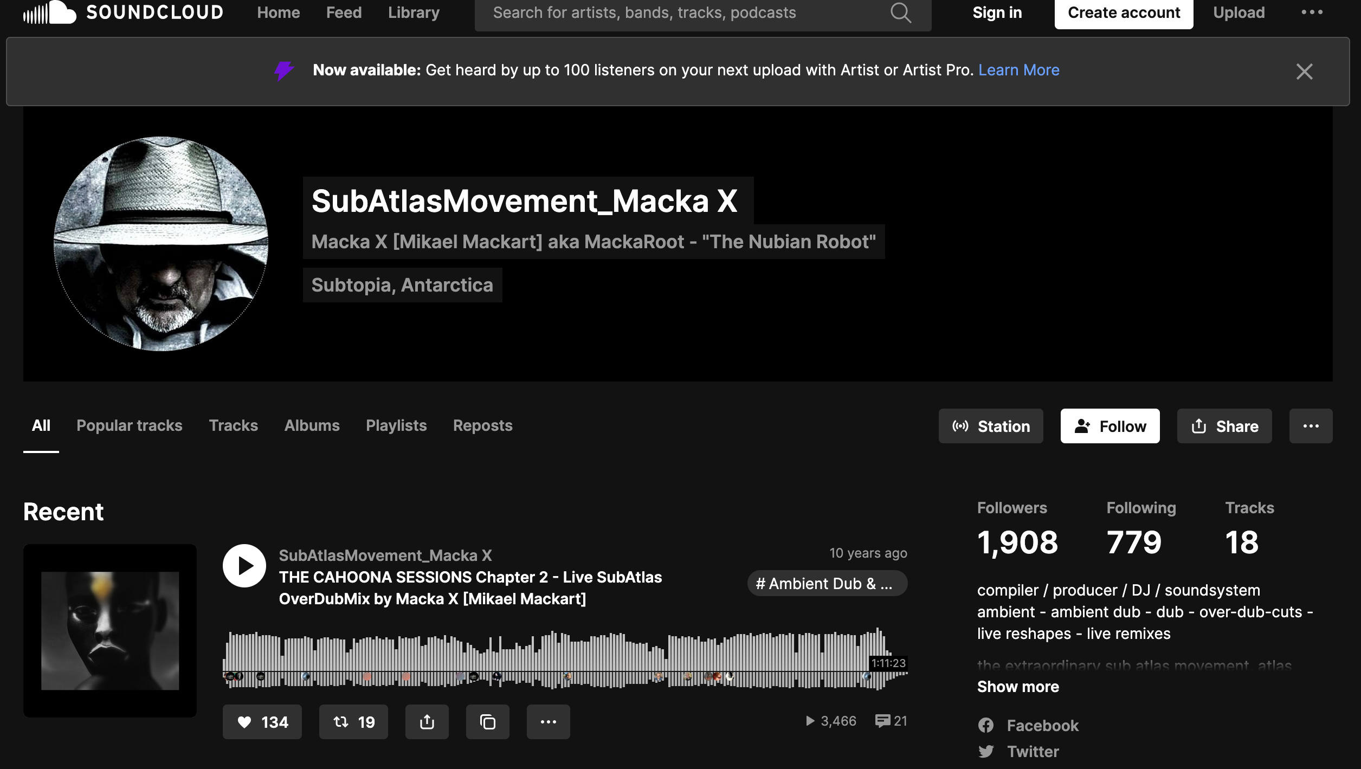Click Create account button

pos(1124,13)
